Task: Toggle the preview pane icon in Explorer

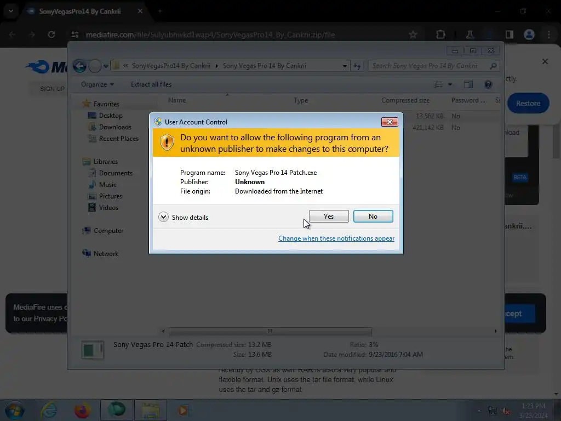Action: click(468, 84)
